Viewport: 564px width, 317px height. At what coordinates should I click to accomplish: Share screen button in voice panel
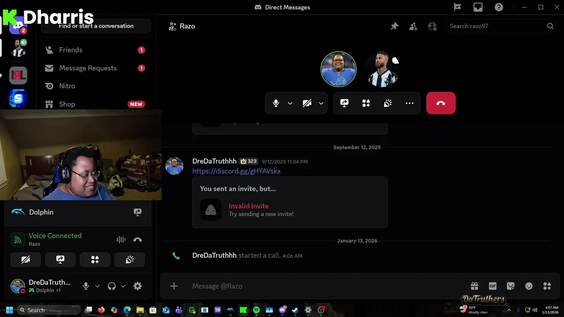pyautogui.click(x=60, y=260)
